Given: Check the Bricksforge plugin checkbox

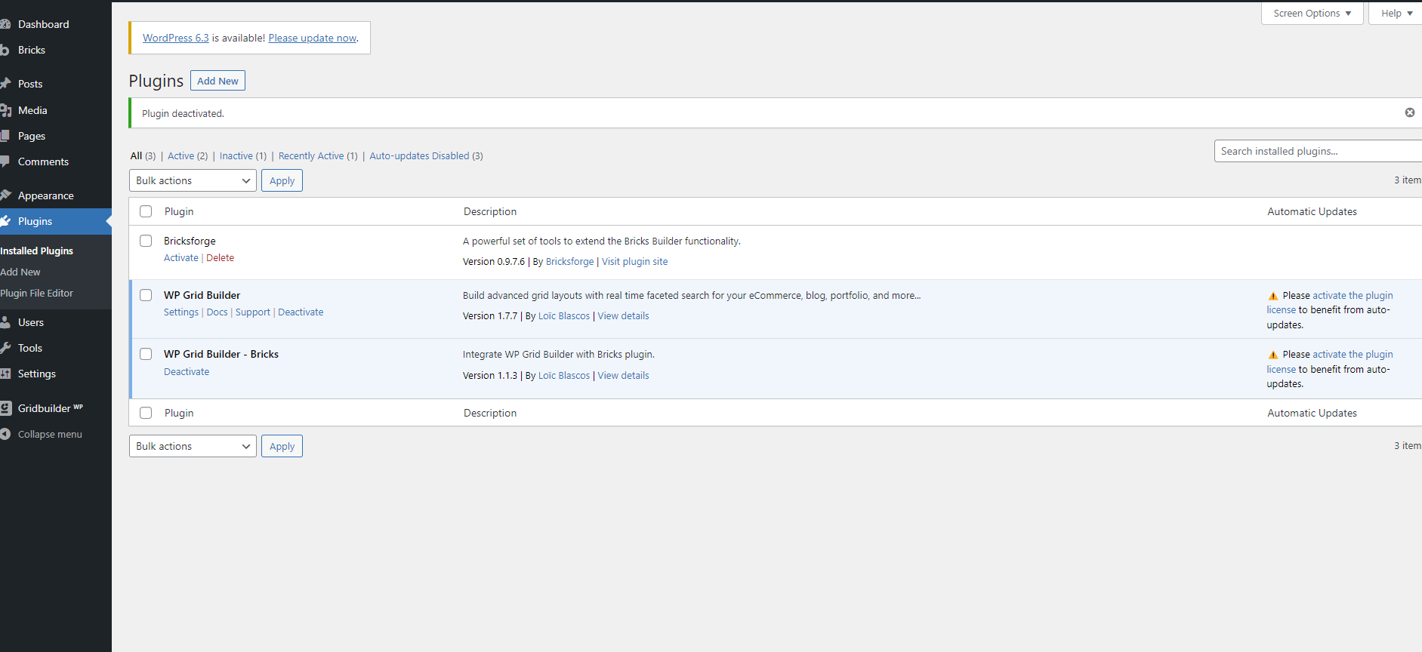Looking at the screenshot, I should 146,241.
